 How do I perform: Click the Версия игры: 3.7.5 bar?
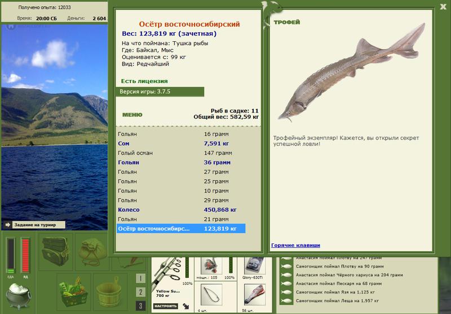(x=160, y=91)
